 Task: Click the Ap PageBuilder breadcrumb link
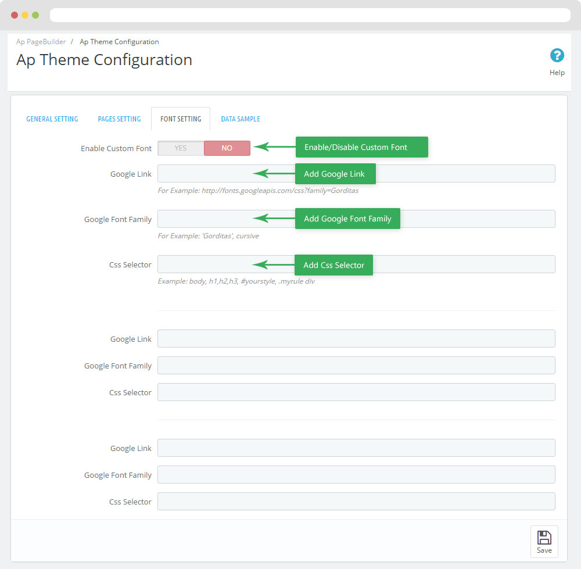coord(41,42)
